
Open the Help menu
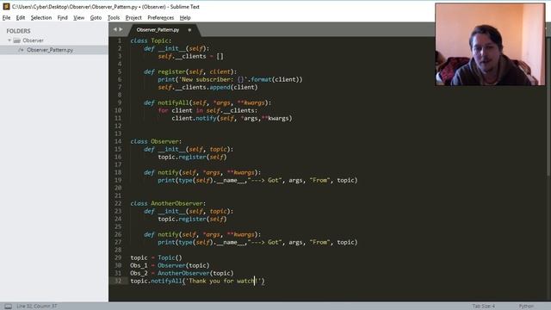(x=185, y=17)
